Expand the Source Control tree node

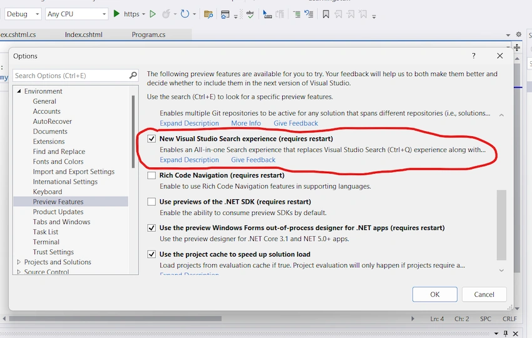point(19,272)
